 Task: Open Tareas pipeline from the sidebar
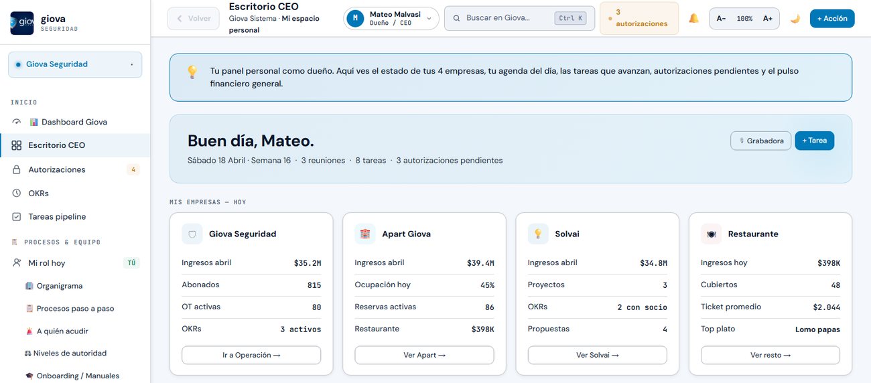[x=75, y=217]
